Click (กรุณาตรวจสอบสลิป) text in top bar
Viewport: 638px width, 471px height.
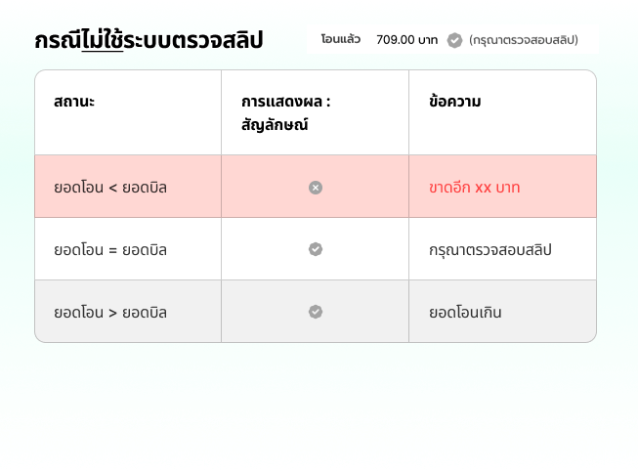coord(524,40)
